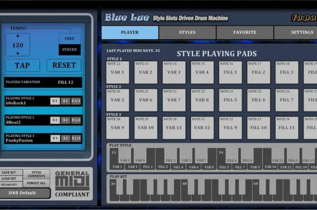Trigger the VAR 8 pad (Note 23)

202,100
